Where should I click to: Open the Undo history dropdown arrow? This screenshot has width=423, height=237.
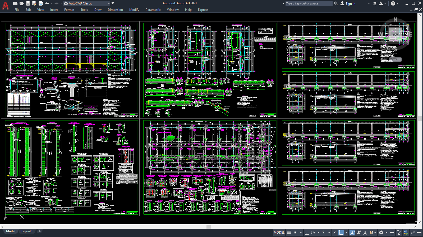(x=52, y=3)
